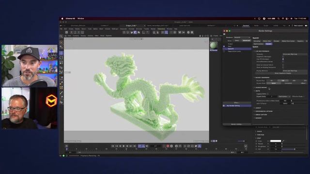Screen dimensions: 310x174
Task: Toggle the Scene/Geometry Issues checkbox
Action: pos(283,61)
